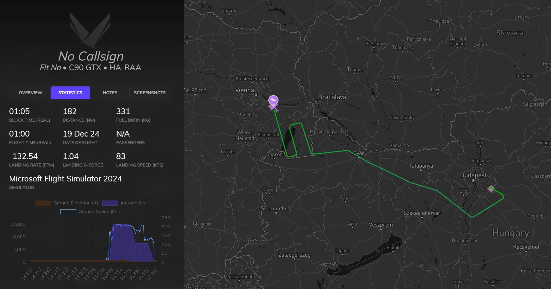The image size is (551, 289).
Task: Click the Székesfehérvár map label
Action: [422, 213]
